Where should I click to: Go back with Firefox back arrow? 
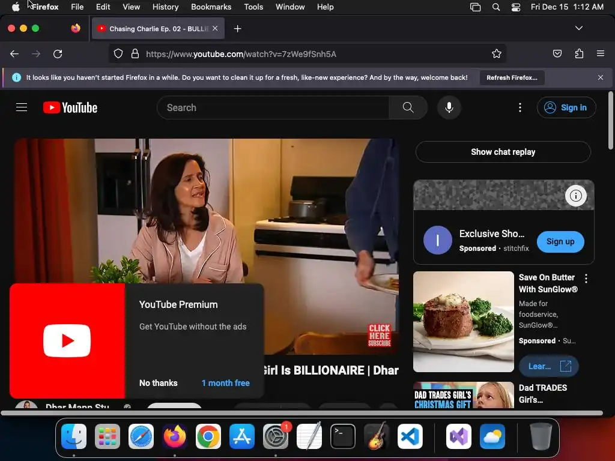pyautogui.click(x=14, y=54)
